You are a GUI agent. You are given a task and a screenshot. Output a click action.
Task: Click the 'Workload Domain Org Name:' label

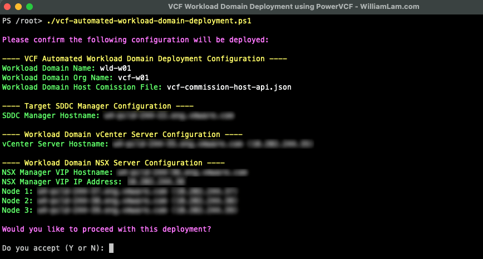58,78
